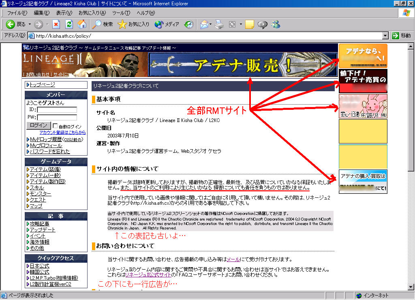Click the メール contact link
Screen dimensions: 415x300
[233, 259]
